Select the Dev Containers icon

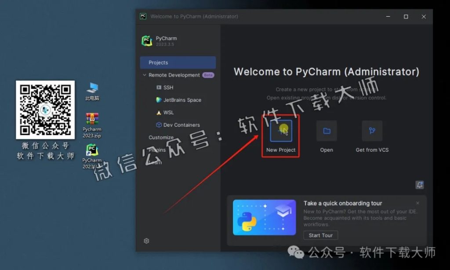(159, 124)
